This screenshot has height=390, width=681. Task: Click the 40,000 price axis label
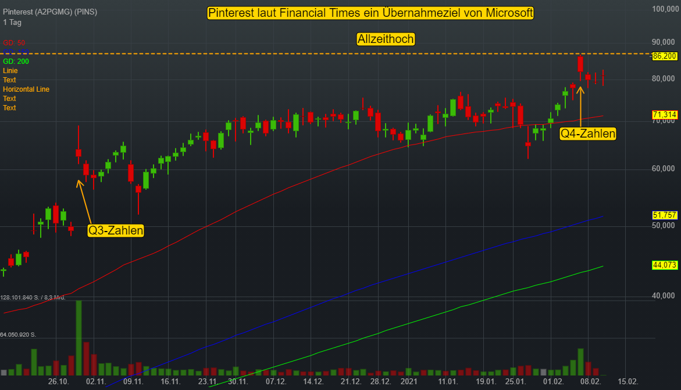pyautogui.click(x=664, y=295)
